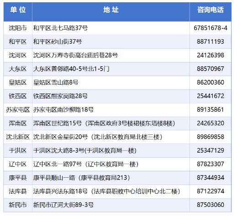The width and height of the screenshot is (237, 216).
Task: Click the 铁西区 unit cell
Action: (18, 96)
